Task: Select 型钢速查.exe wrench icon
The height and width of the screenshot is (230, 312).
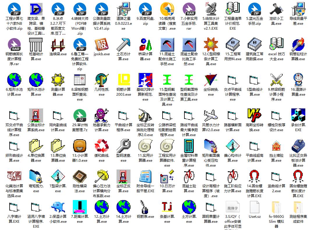Action: [124, 146]
